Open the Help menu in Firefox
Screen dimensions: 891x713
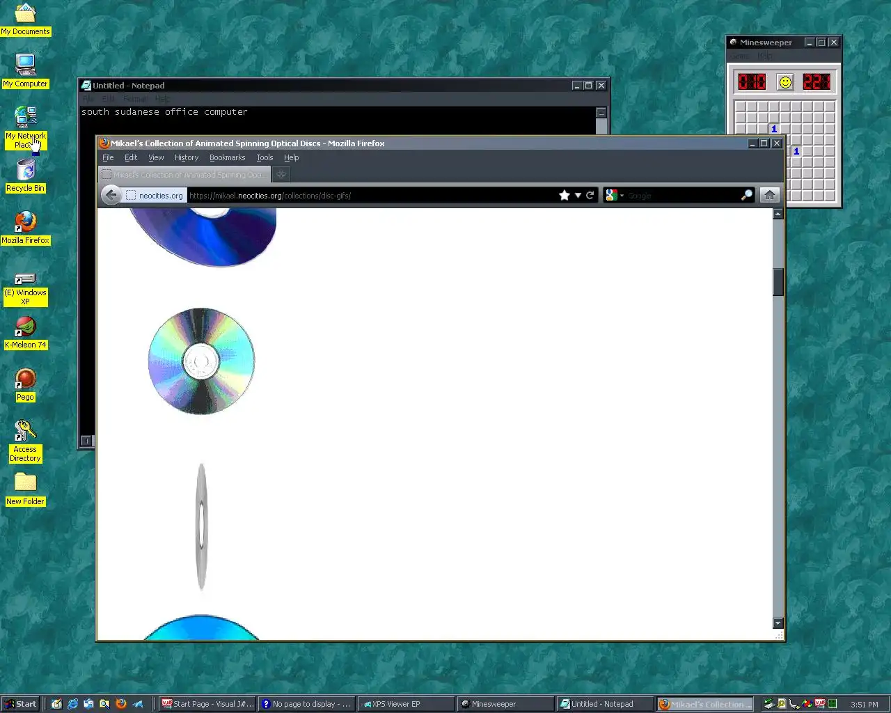(x=292, y=157)
